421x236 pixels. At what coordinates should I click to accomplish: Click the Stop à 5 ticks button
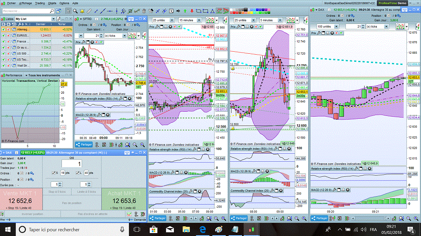pos(57,192)
